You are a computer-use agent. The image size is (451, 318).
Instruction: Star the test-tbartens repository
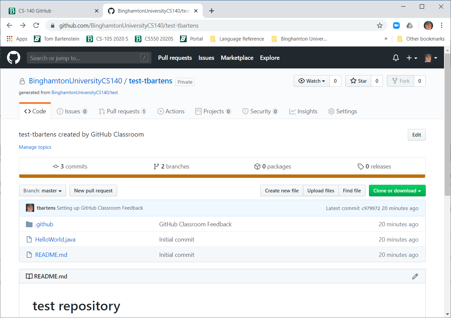click(x=358, y=81)
